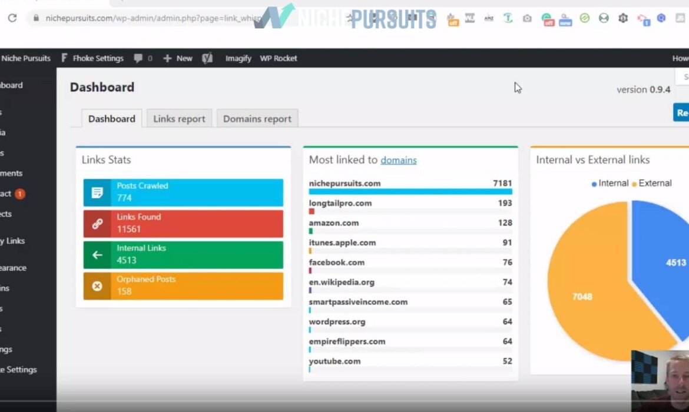Open the Domains report tab
689x412 pixels.
click(x=257, y=118)
